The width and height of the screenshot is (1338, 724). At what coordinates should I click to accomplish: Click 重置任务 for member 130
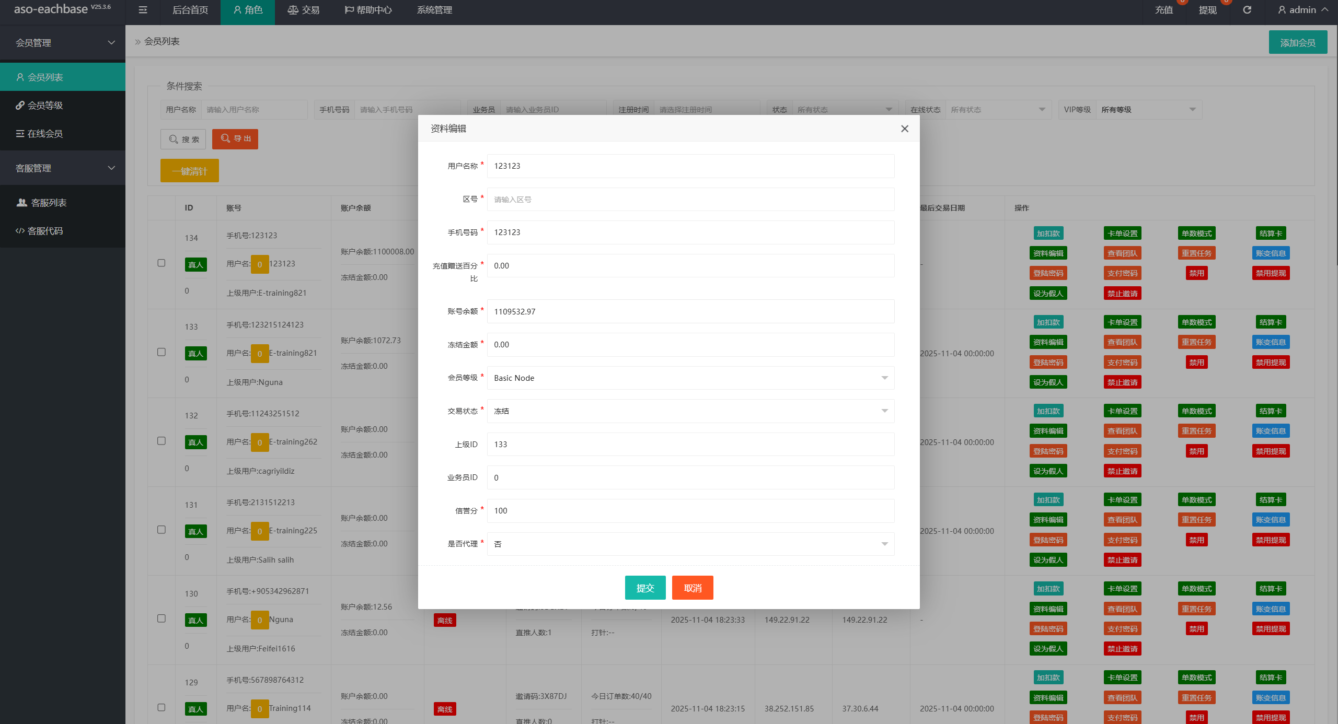1196,609
